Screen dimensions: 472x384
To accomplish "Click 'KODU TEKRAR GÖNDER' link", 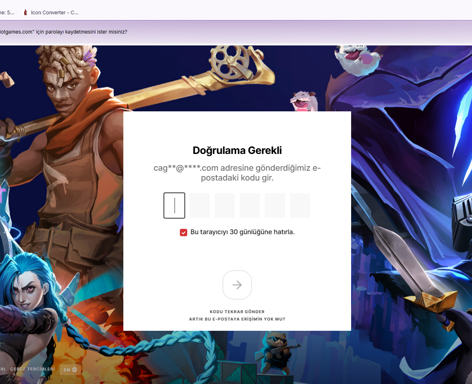I will [x=237, y=312].
